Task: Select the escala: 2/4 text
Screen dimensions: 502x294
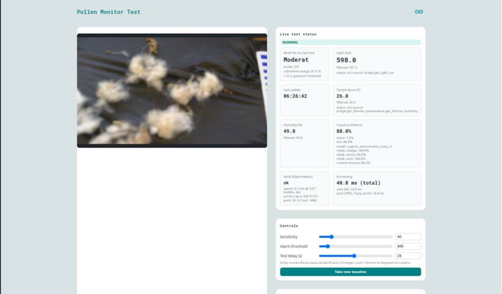Action: [291, 67]
